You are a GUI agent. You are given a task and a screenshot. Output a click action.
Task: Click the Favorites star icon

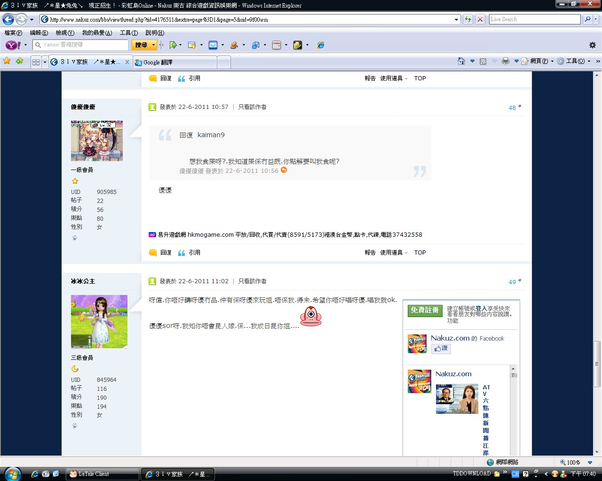pyautogui.click(x=7, y=61)
